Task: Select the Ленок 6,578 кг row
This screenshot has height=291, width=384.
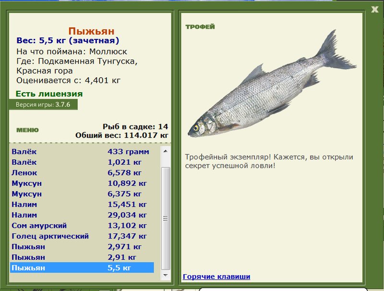Action: point(82,173)
